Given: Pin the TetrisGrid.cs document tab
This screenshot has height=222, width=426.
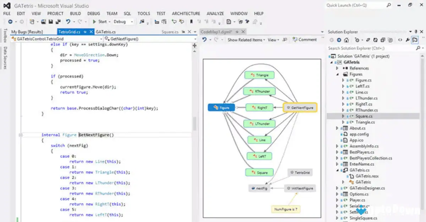Looking at the screenshot, I should click(85, 32).
